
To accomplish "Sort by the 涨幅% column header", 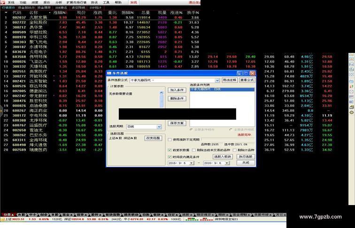I will (x=60, y=13).
